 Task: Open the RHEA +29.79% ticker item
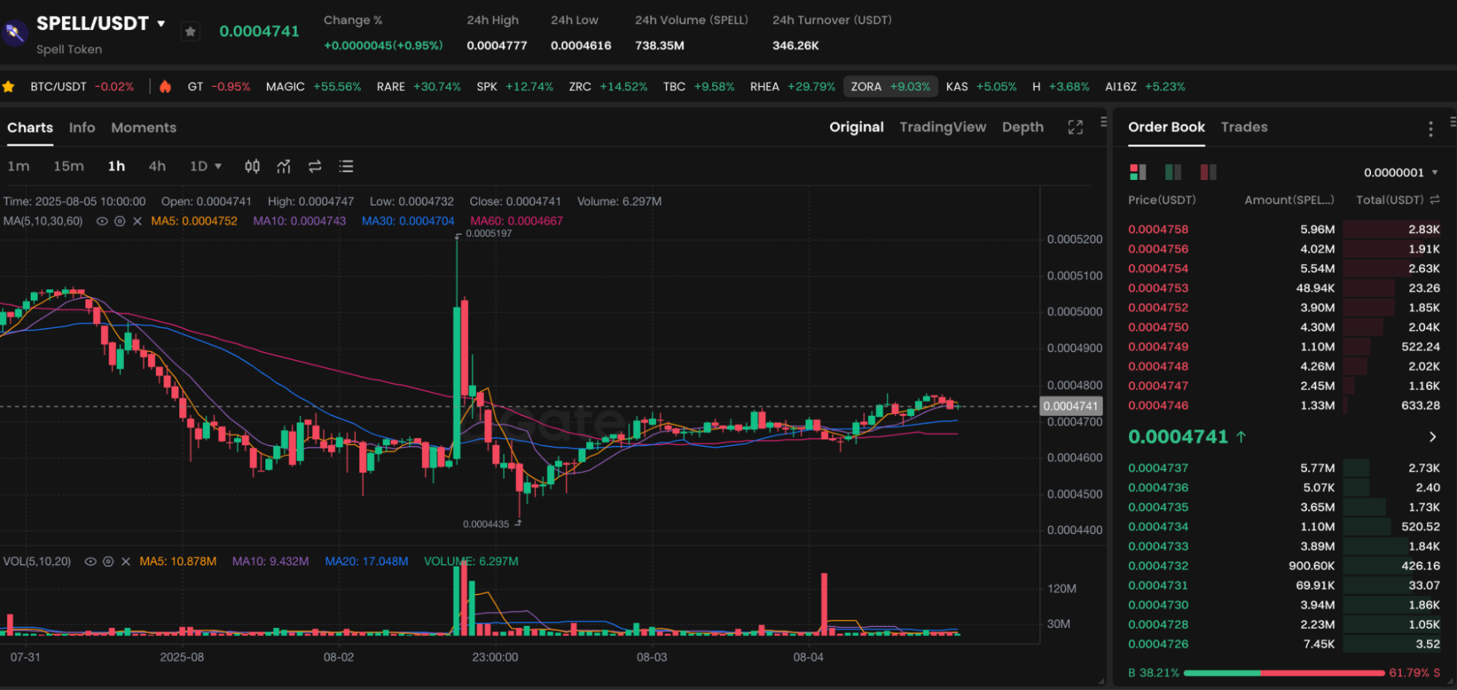(x=792, y=87)
